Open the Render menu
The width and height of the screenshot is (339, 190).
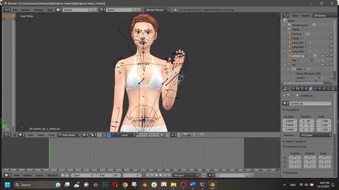25,10
